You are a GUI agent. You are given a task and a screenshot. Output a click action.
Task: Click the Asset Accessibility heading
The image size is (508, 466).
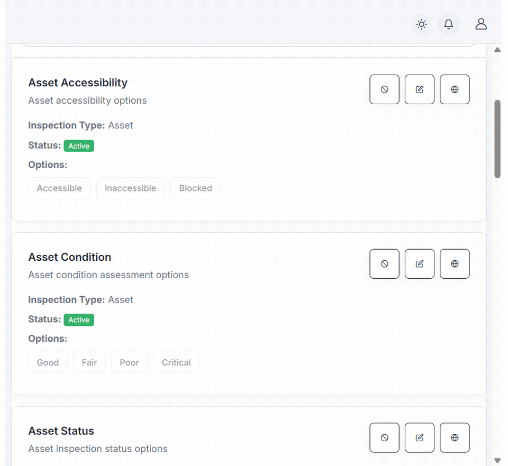click(x=78, y=83)
